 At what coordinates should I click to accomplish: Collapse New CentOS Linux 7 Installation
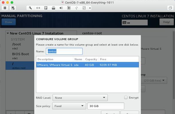coord(8,33)
